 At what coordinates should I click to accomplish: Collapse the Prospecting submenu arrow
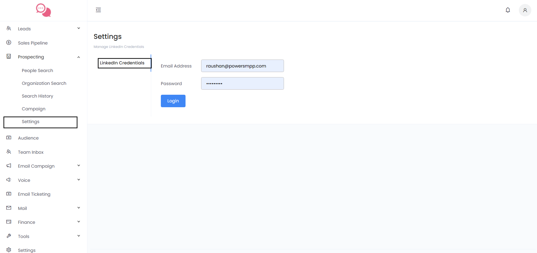(x=79, y=57)
